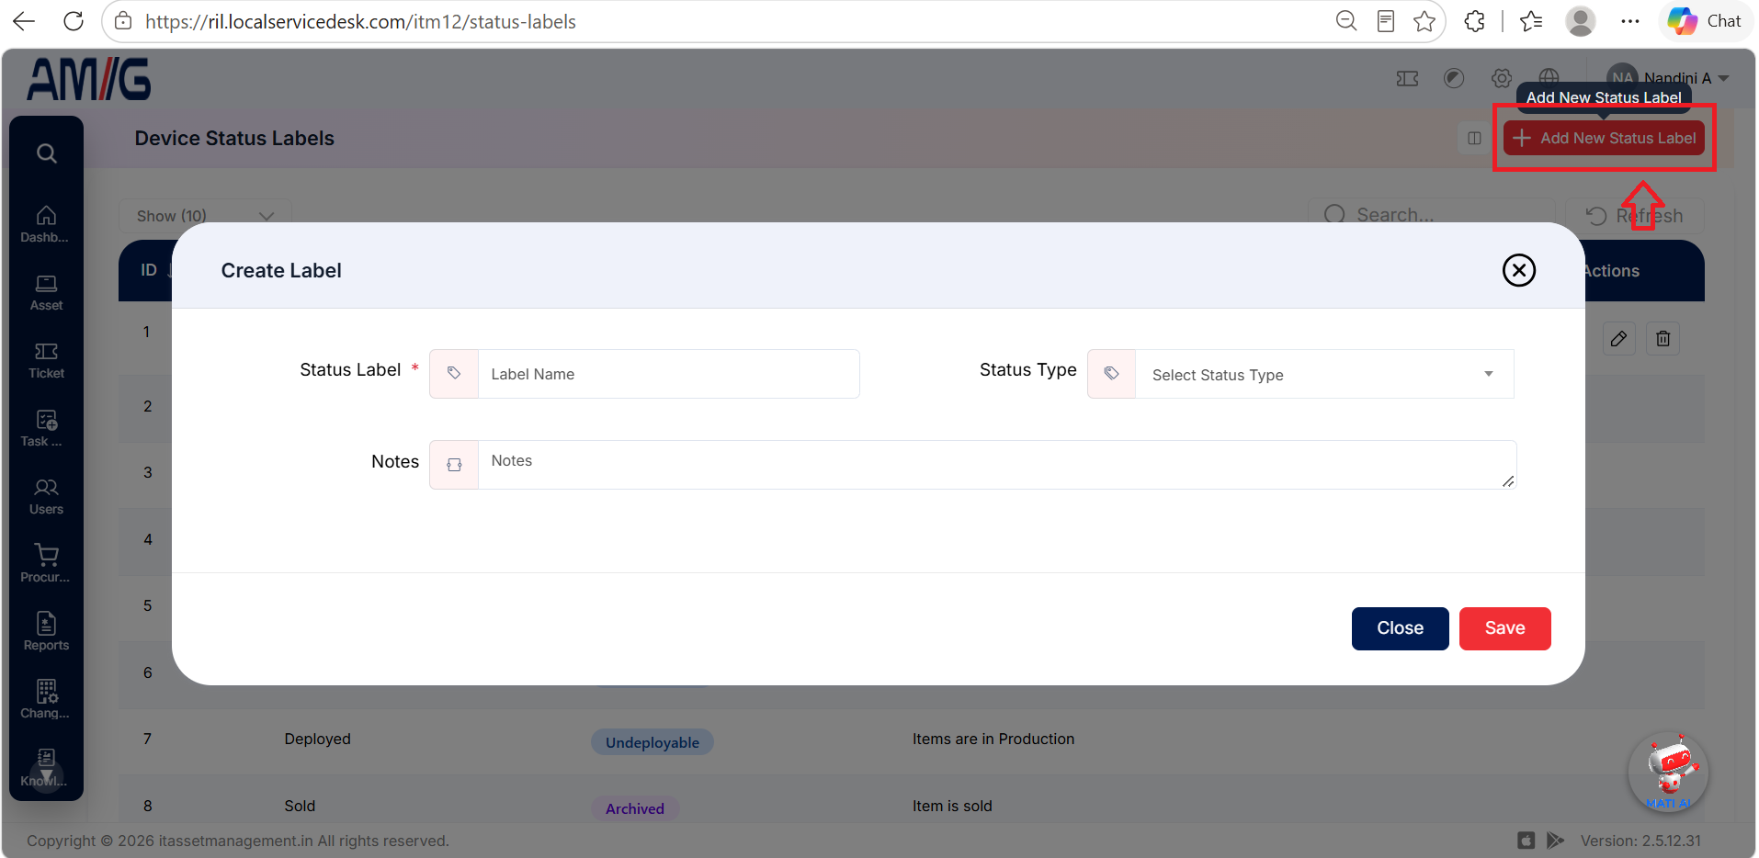
Task: Click Add New Status Label button
Action: (x=1604, y=138)
